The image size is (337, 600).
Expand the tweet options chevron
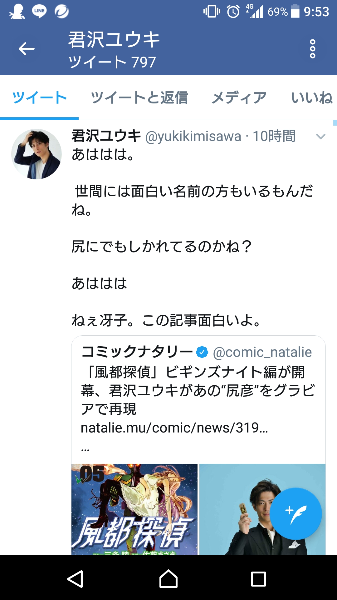point(320,136)
